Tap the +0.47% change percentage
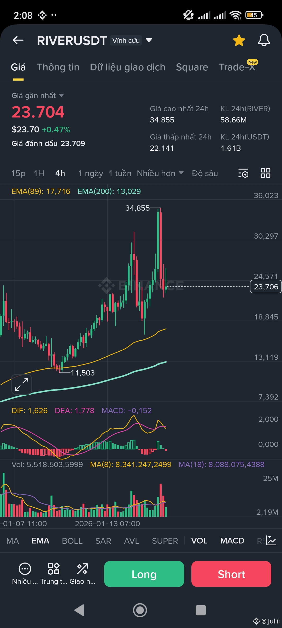282x628 pixels. (x=56, y=130)
